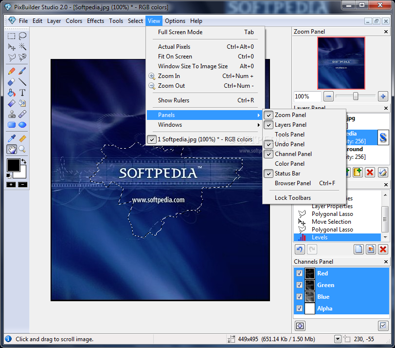This screenshot has width=395, height=348.
Task: Toggle Alpha channel checkbox
Action: coord(299,308)
